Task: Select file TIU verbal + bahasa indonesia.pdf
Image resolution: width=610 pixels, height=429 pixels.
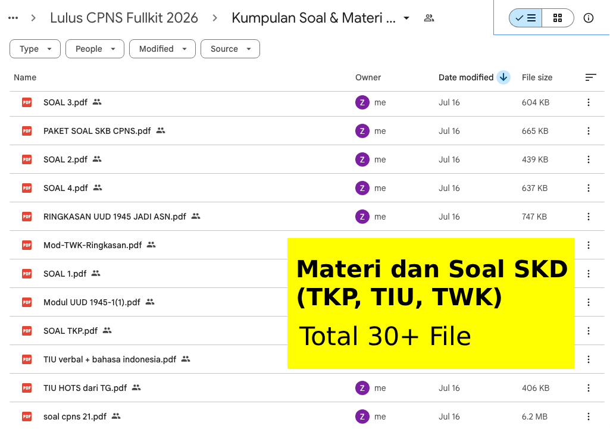Action: (110, 359)
